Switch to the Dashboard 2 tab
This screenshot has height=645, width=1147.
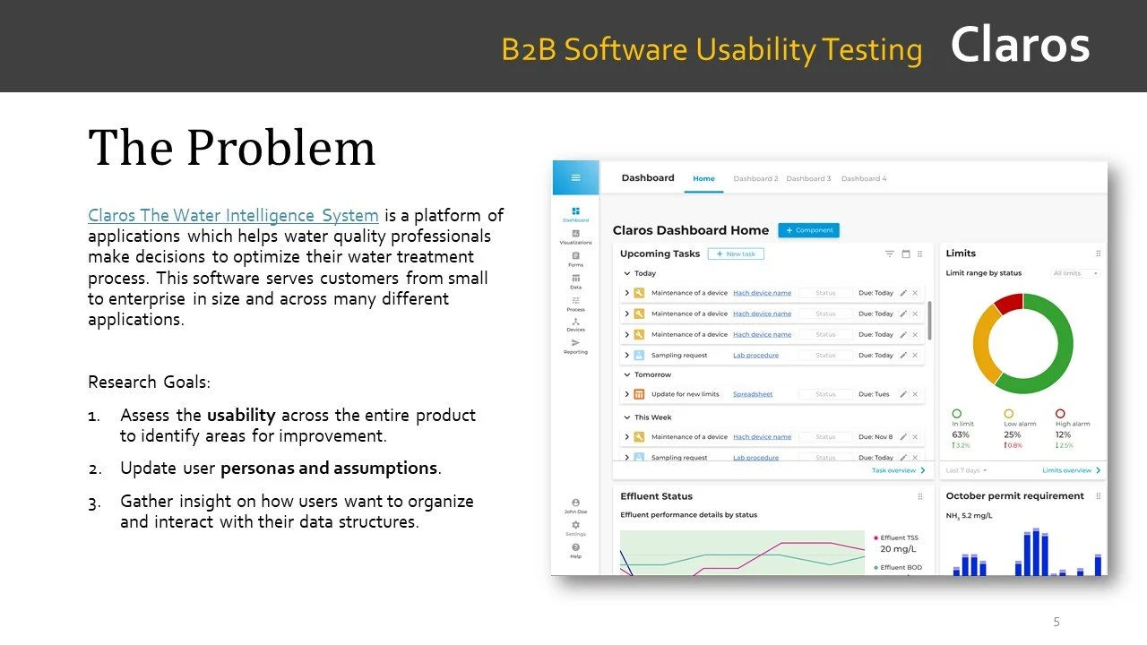(755, 178)
